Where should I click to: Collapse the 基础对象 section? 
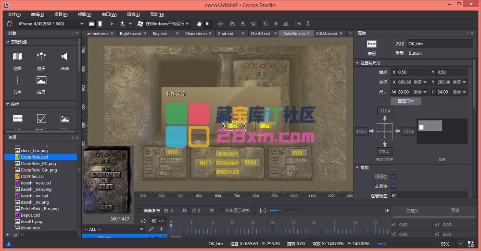click(x=8, y=42)
